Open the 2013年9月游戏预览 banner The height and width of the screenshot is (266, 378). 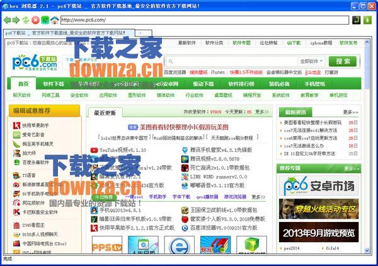click(319, 232)
